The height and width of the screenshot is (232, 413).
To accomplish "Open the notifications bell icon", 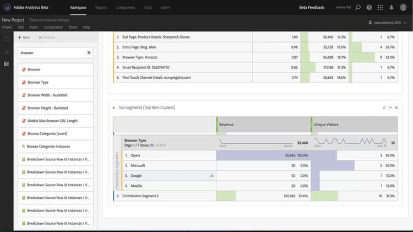I will tap(392, 7).
